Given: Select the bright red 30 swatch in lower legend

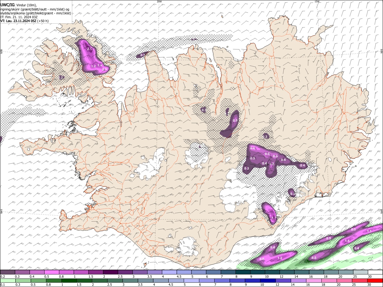Looking at the screenshot, I should (375, 280).
